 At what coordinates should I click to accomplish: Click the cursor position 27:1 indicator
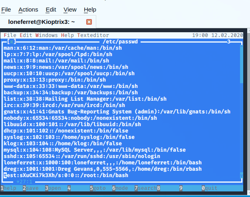[24, 181]
